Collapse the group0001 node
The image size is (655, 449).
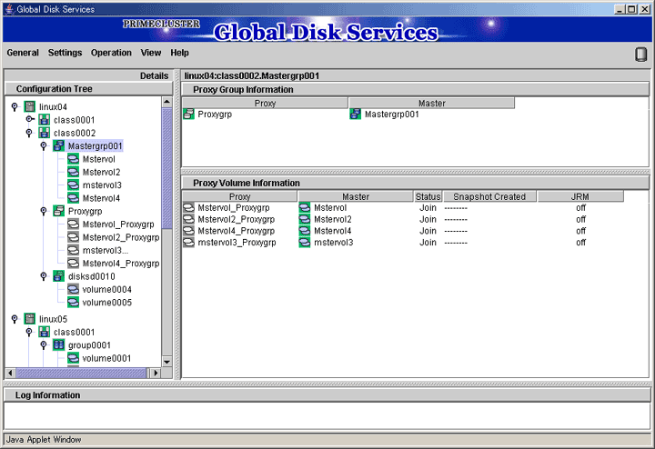click(44, 344)
